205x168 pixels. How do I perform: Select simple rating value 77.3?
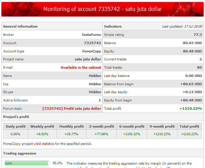198,35
